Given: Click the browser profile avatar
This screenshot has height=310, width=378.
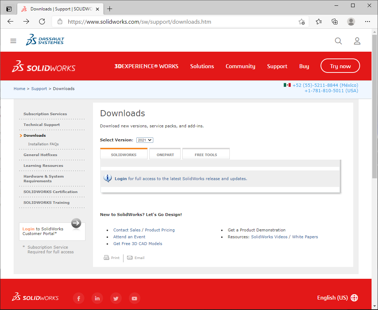Looking at the screenshot, I should coord(351,22).
